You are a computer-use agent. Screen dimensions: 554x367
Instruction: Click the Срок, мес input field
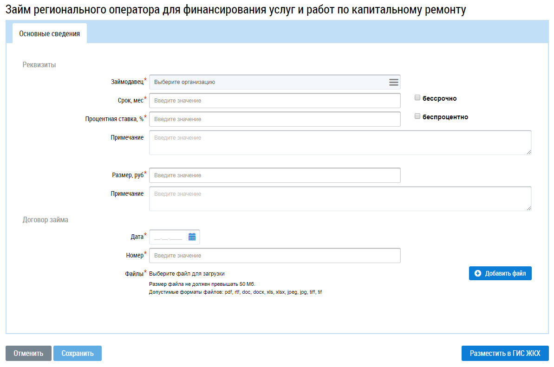[274, 101]
